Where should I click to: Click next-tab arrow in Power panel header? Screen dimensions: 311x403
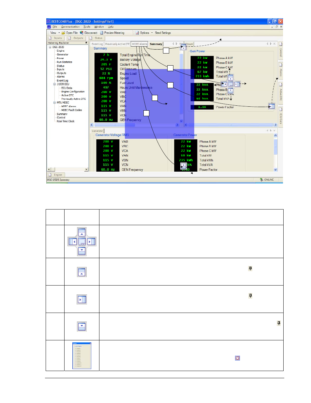271,44
